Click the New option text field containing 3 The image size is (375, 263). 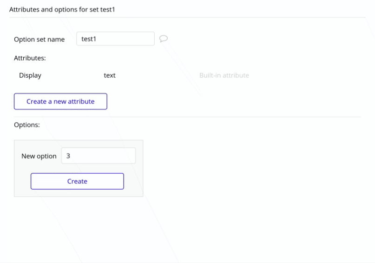coord(99,156)
